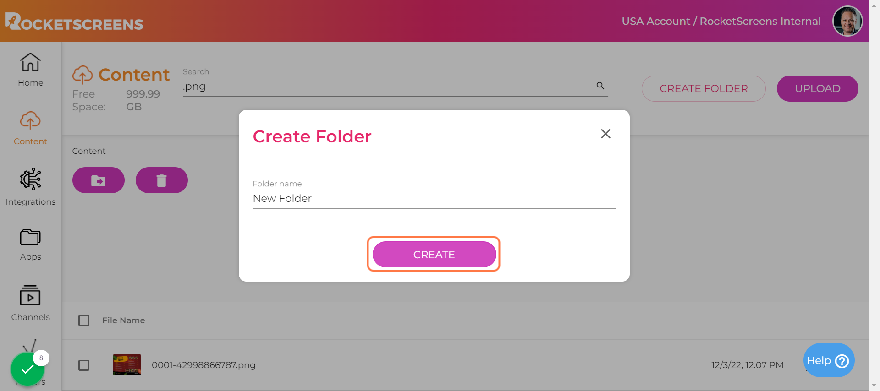Close the Create Folder dialog
The width and height of the screenshot is (880, 391).
[605, 134]
